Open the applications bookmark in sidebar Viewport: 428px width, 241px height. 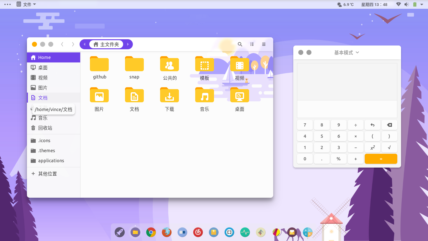pyautogui.click(x=54, y=161)
